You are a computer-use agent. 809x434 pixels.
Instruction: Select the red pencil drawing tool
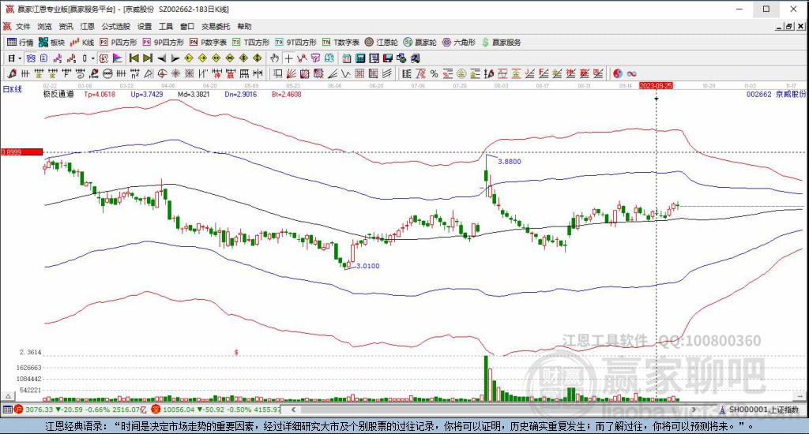[x=11, y=73]
